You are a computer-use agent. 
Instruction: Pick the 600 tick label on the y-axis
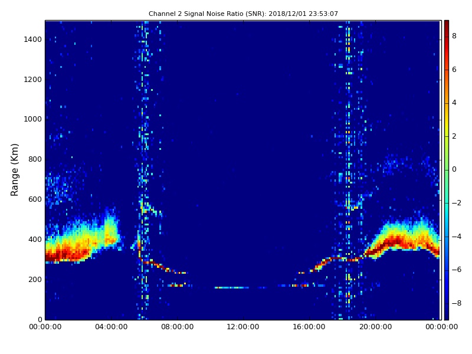click(x=34, y=199)
